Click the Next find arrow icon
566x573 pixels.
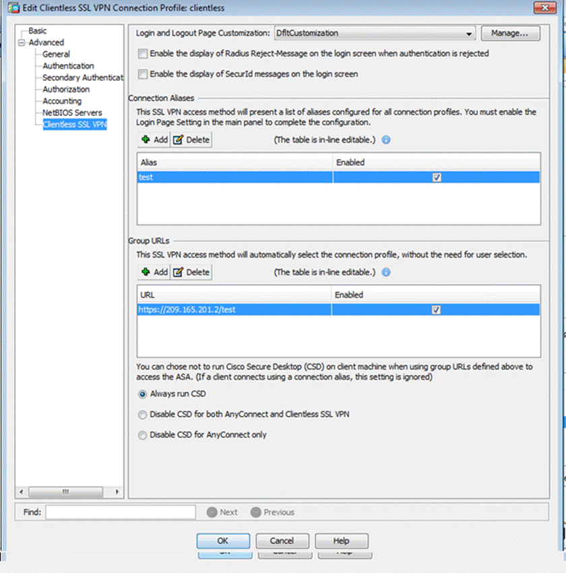pos(212,512)
